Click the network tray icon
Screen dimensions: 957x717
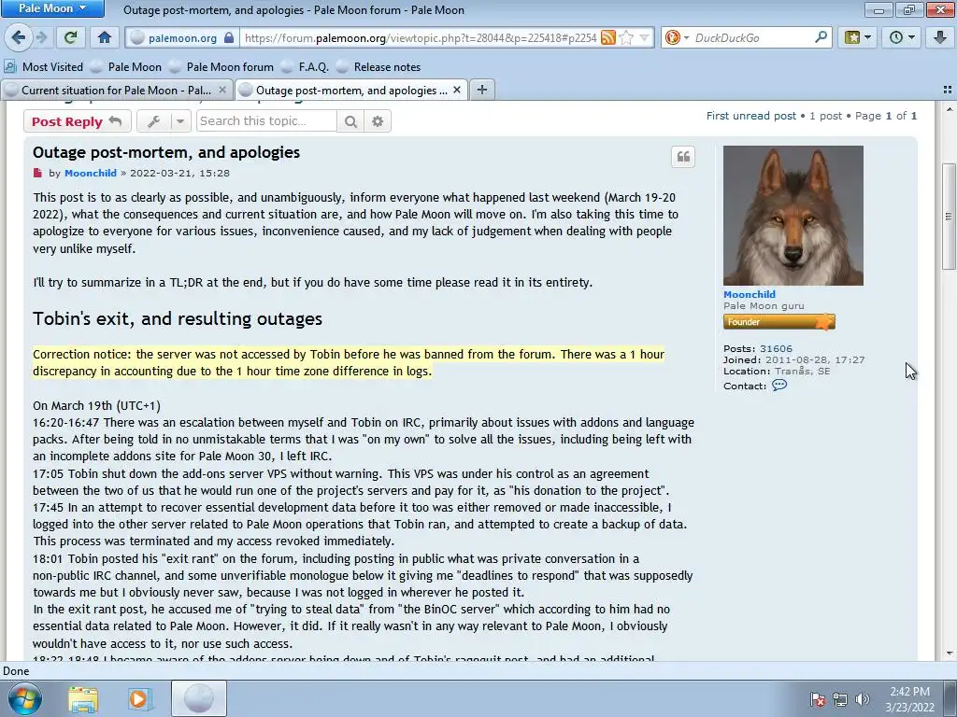pos(840,699)
